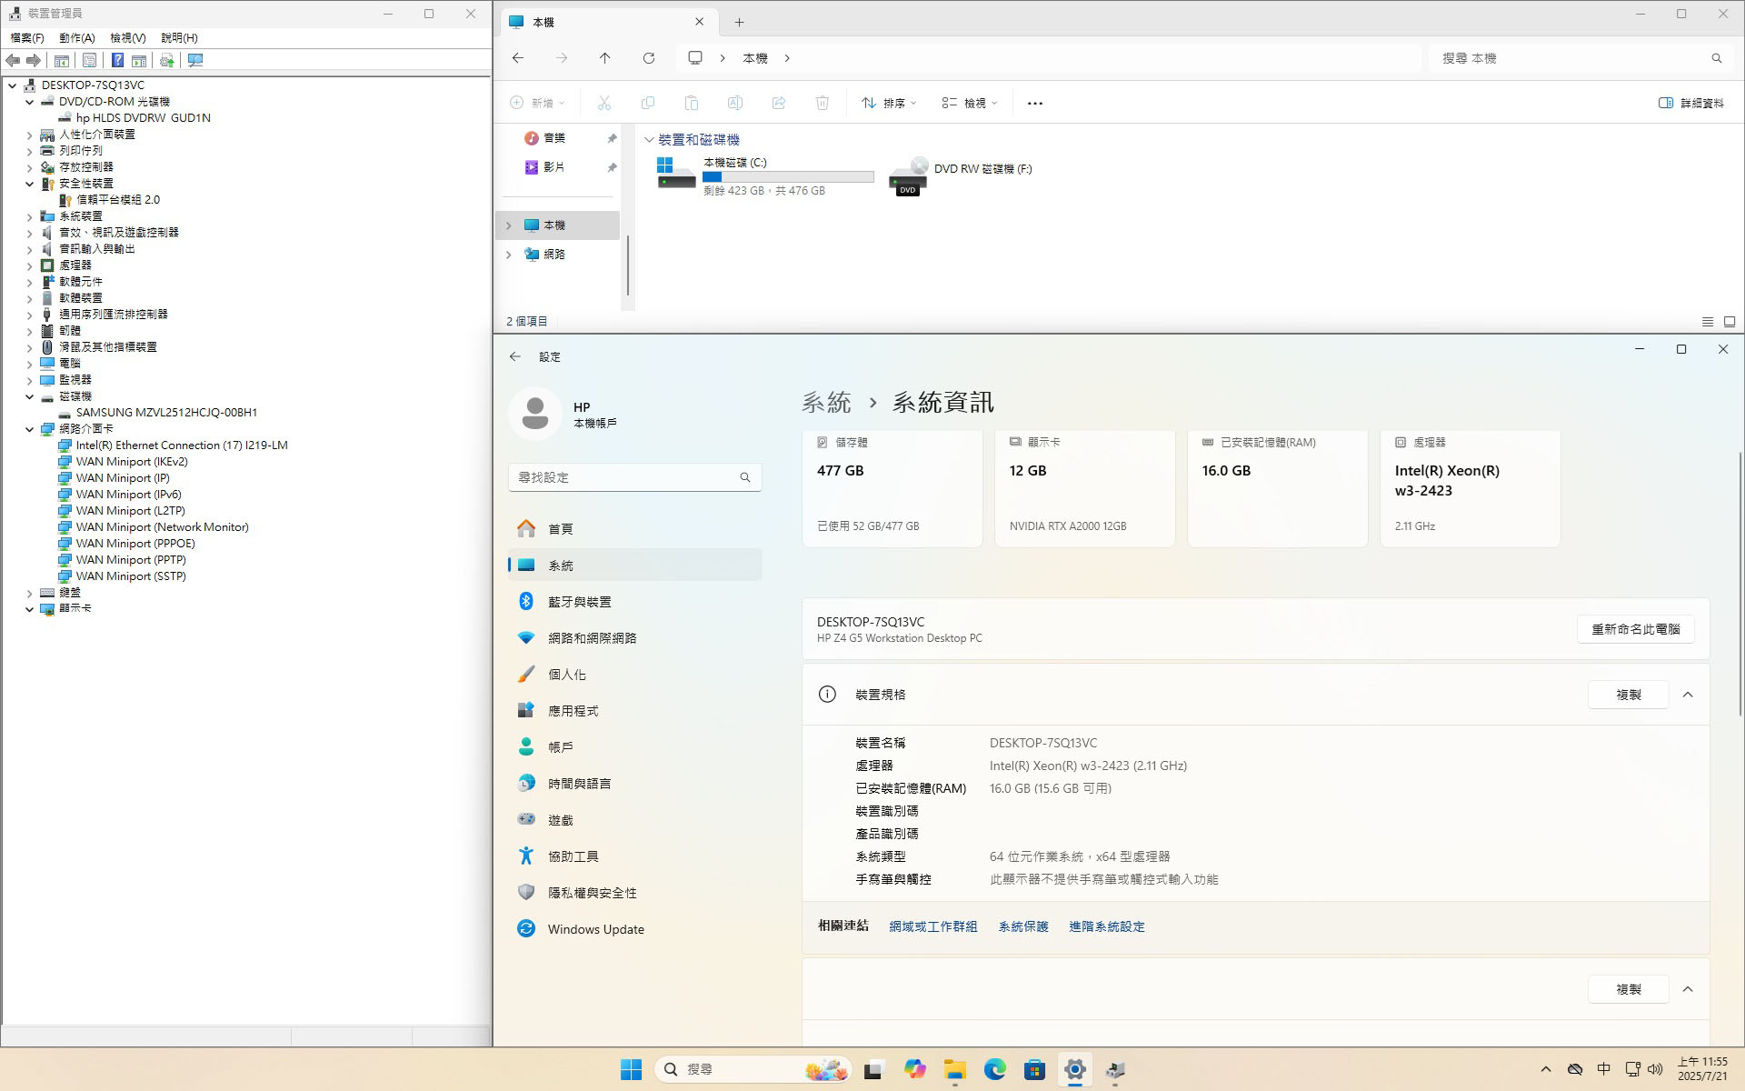
Task: Open the 檔案(F) menu
Action: [x=27, y=37]
